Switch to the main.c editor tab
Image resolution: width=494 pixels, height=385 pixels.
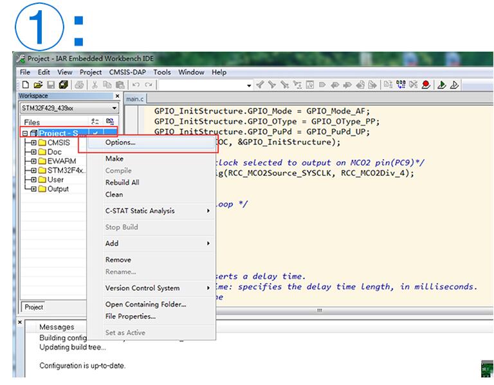coord(135,99)
